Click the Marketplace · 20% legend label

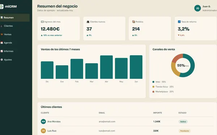(x=165, y=91)
